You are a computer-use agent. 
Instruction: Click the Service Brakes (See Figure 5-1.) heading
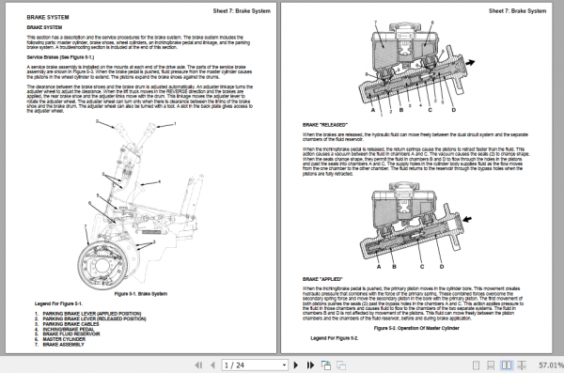(x=60, y=57)
